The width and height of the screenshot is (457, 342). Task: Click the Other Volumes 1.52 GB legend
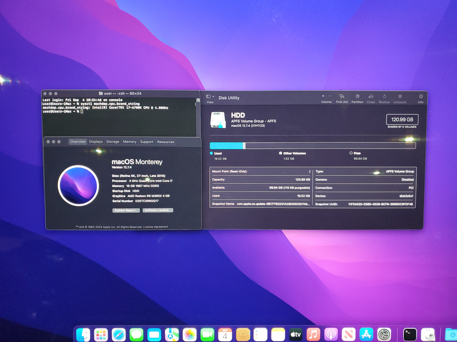pyautogui.click(x=292, y=156)
